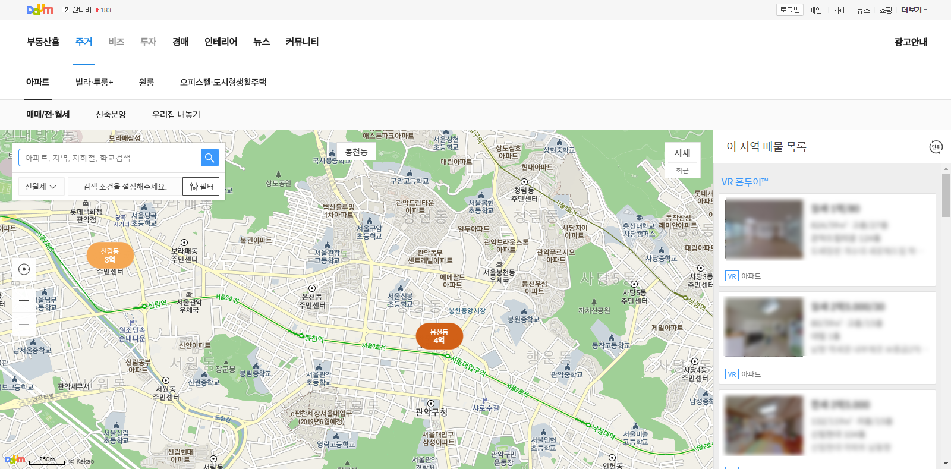The height and width of the screenshot is (469, 951).
Task: Open the first listing thumbnail photo
Action: point(764,229)
